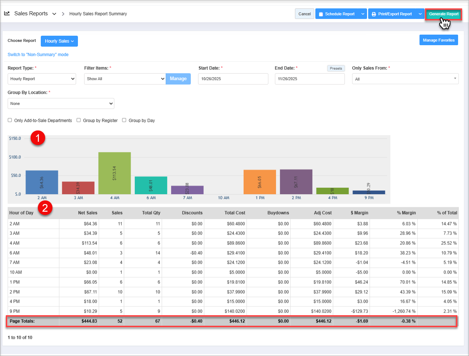The image size is (469, 356).
Task: Expand the Sales Reports chevron menu
Action: pos(54,14)
